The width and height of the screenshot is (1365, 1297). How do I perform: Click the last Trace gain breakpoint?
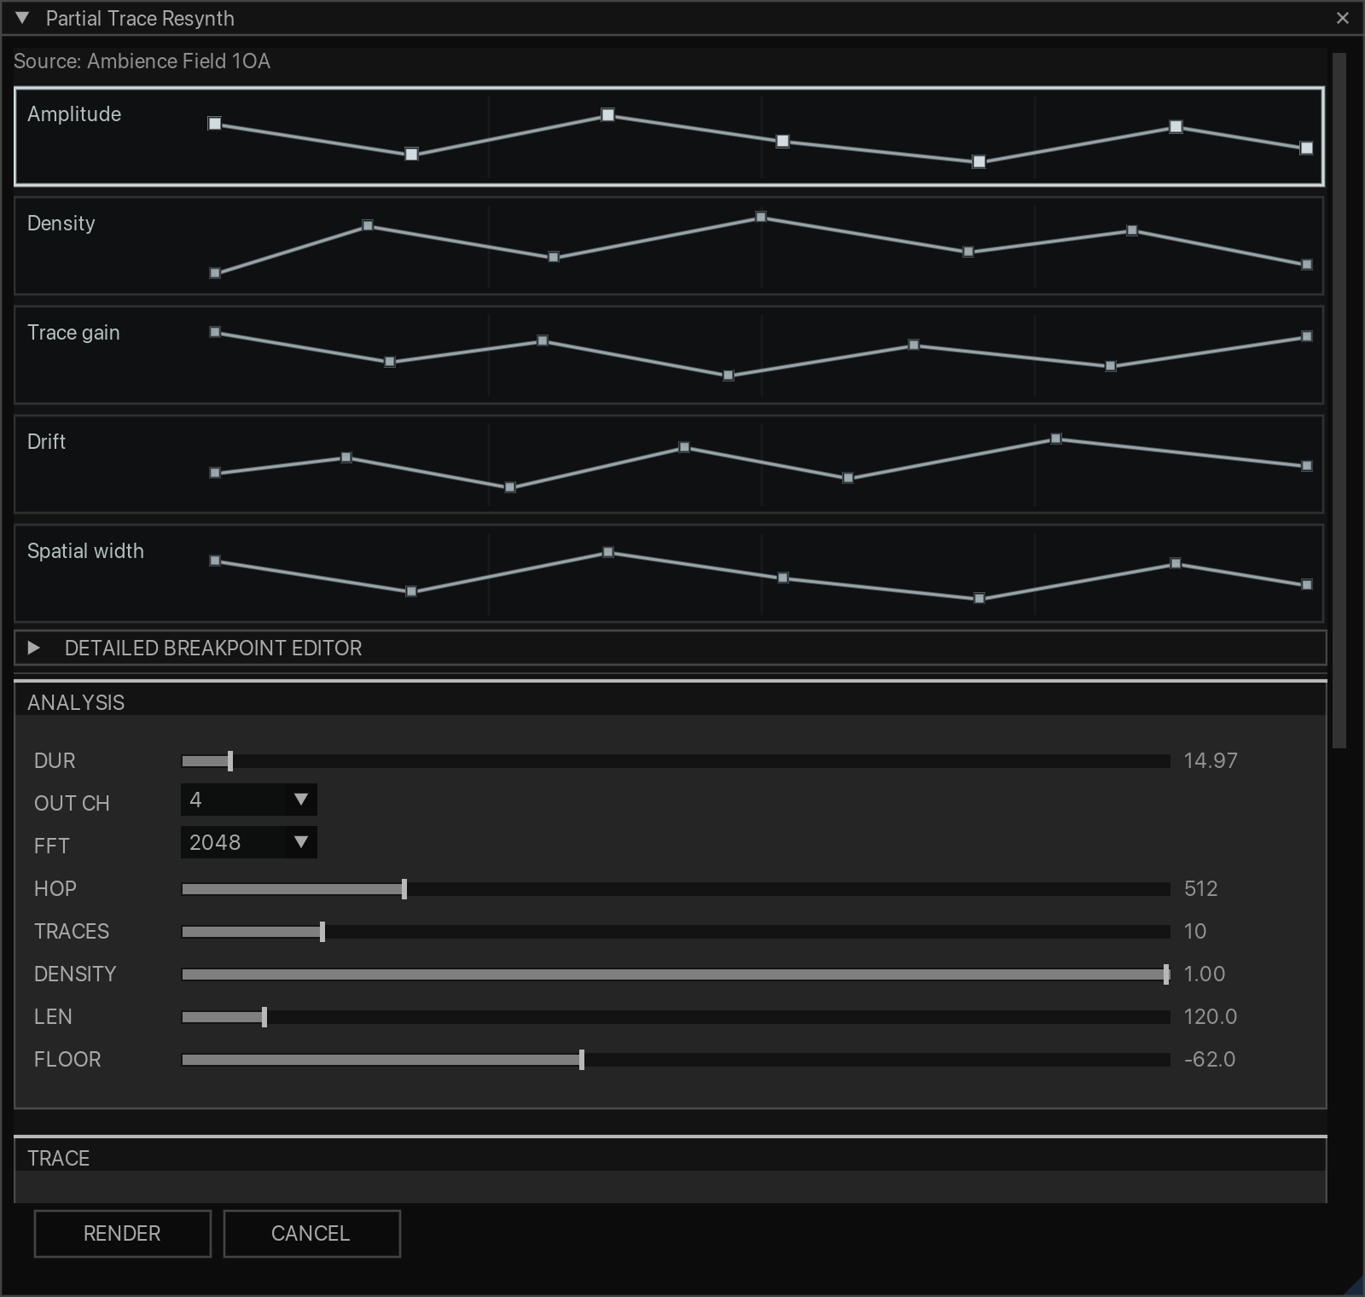pyautogui.click(x=1306, y=337)
